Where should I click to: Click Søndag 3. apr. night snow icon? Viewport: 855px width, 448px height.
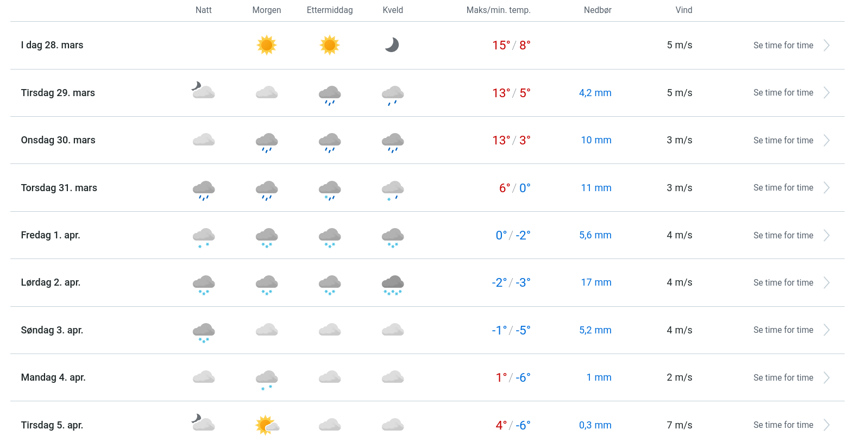point(204,332)
